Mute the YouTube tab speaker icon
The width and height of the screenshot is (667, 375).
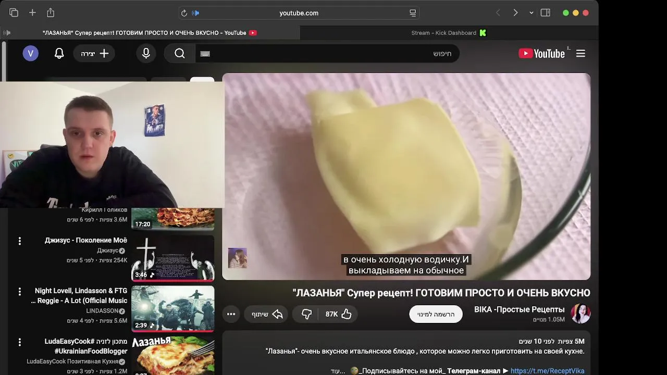tap(7, 33)
